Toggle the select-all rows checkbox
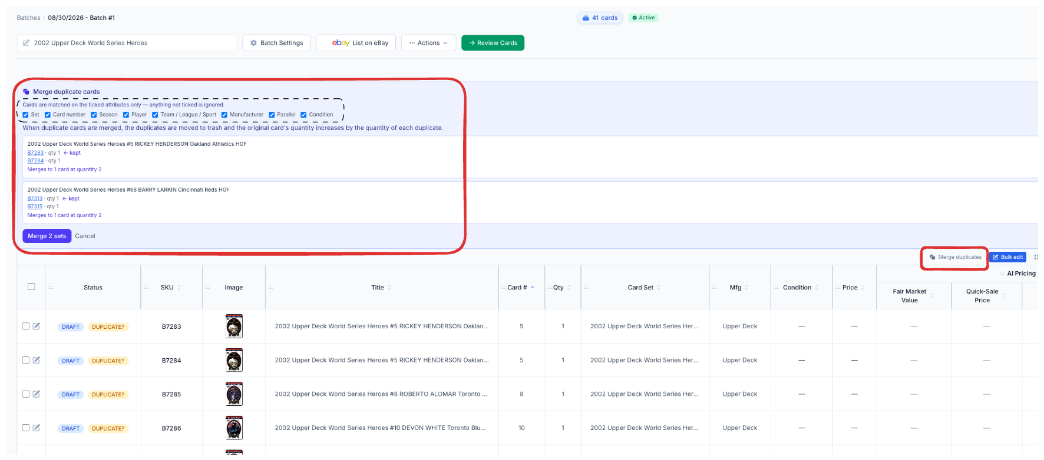Viewport: 1044px width, 460px height. [31, 286]
